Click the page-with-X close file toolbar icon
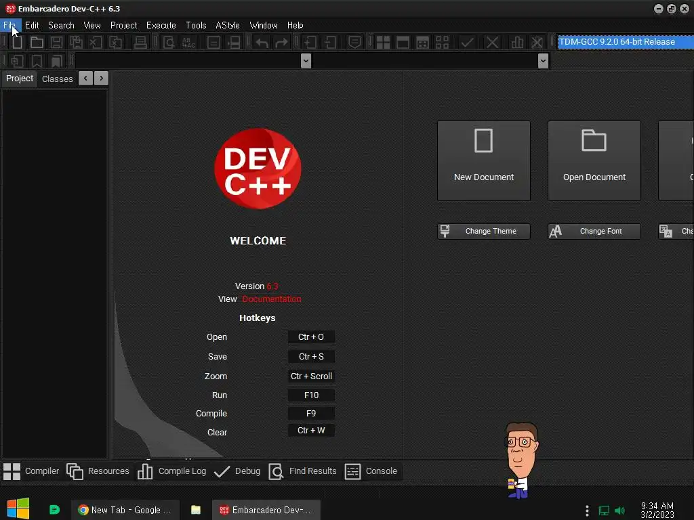Screen dimensions: 694x520 96,43
